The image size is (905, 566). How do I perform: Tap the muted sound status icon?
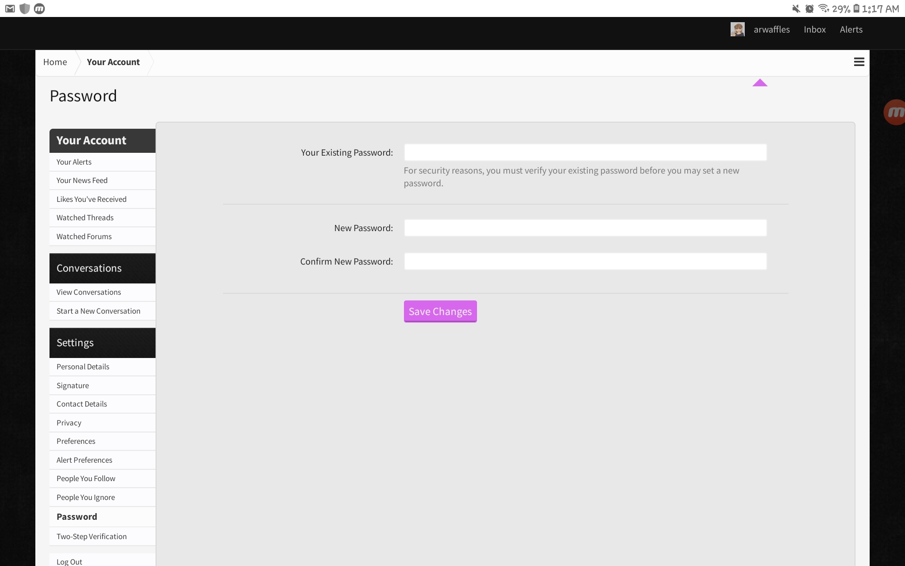(796, 8)
